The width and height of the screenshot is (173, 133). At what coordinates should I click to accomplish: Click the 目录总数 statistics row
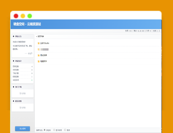click(23, 66)
